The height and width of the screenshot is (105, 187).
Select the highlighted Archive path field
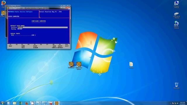click(x=43, y=27)
